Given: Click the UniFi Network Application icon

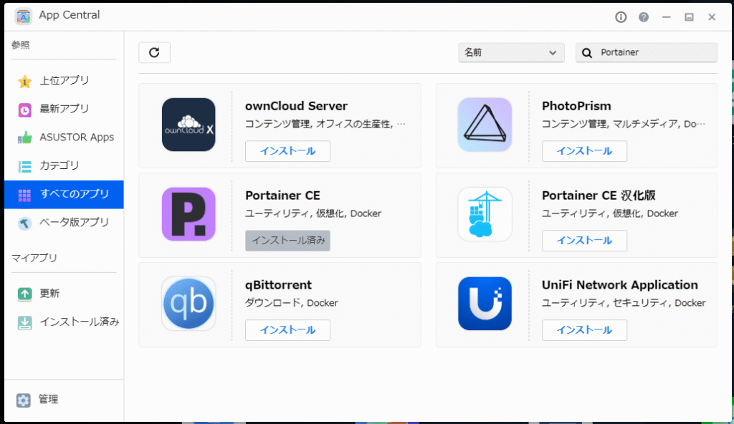Looking at the screenshot, I should [485, 303].
